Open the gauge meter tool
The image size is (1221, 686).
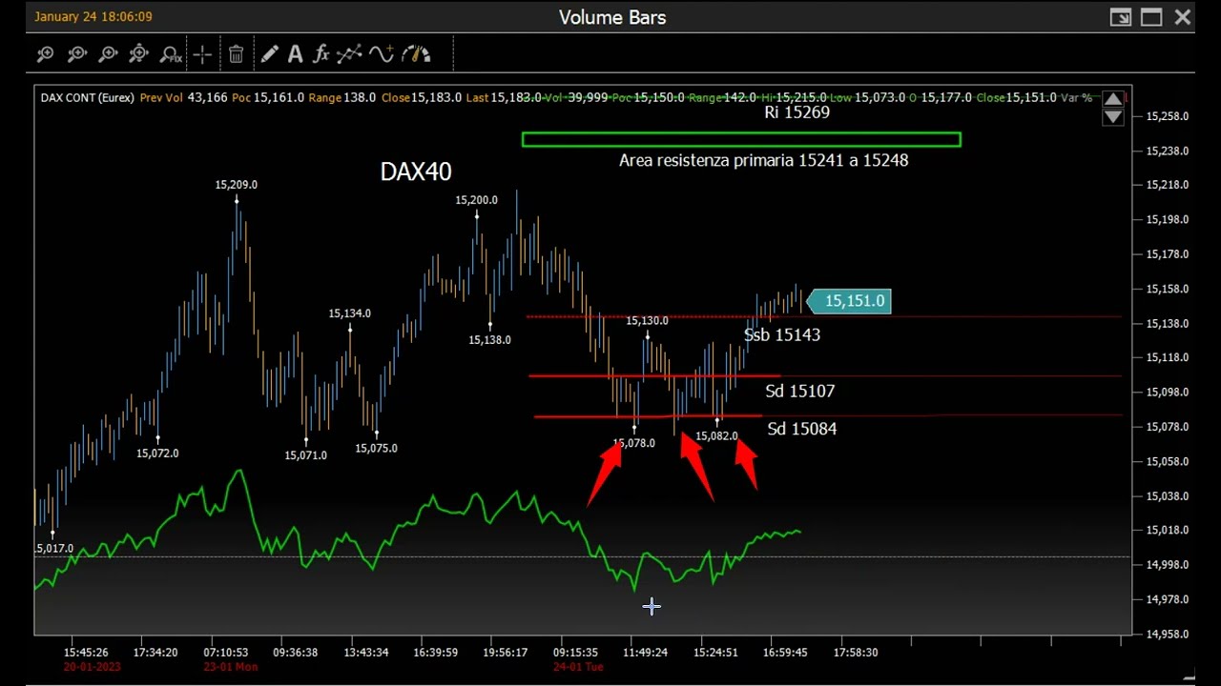[416, 54]
